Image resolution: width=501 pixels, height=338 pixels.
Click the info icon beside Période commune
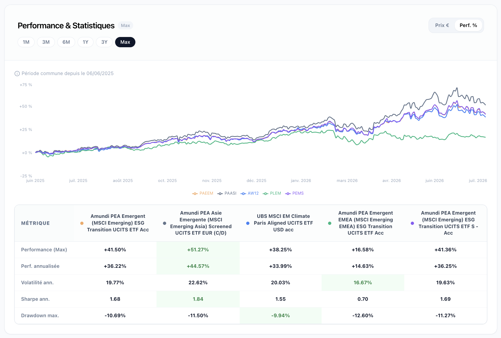coord(17,73)
